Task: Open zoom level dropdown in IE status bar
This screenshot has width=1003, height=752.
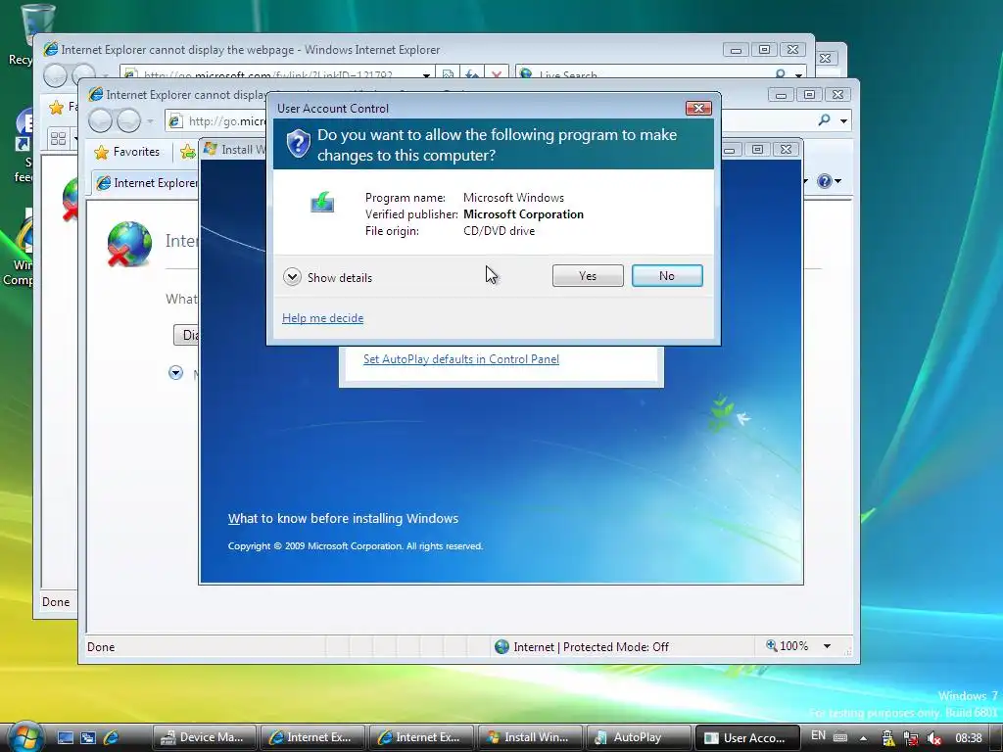Action: click(x=827, y=646)
